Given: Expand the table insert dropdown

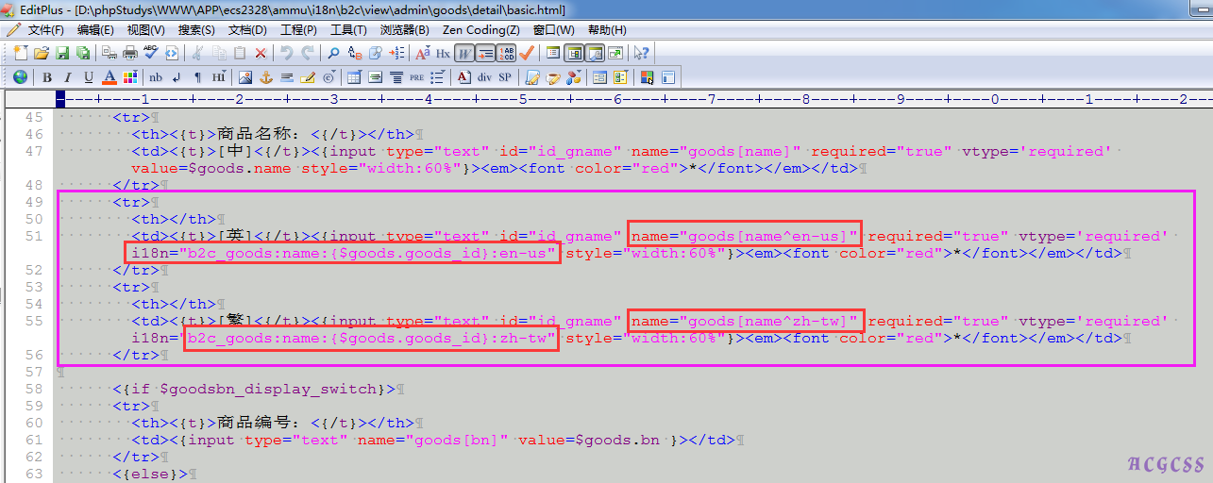Looking at the screenshot, I should (354, 77).
